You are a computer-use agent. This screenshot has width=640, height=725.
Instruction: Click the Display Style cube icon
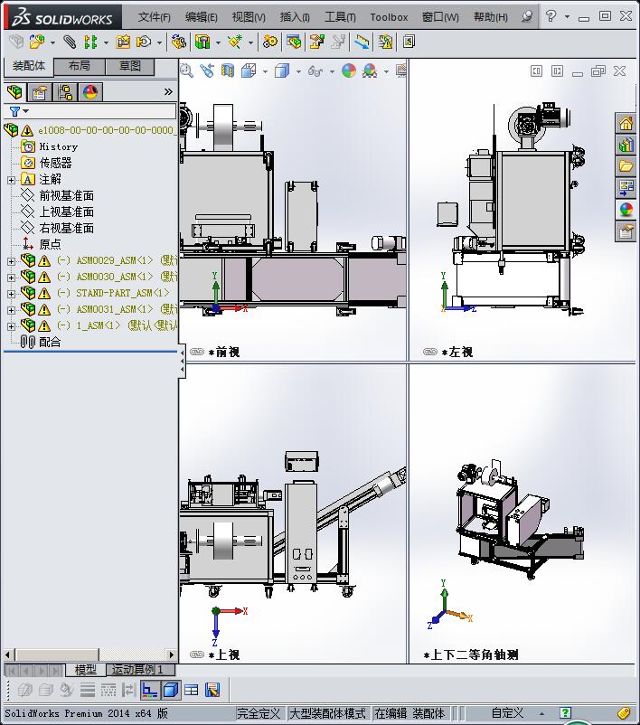click(282, 71)
